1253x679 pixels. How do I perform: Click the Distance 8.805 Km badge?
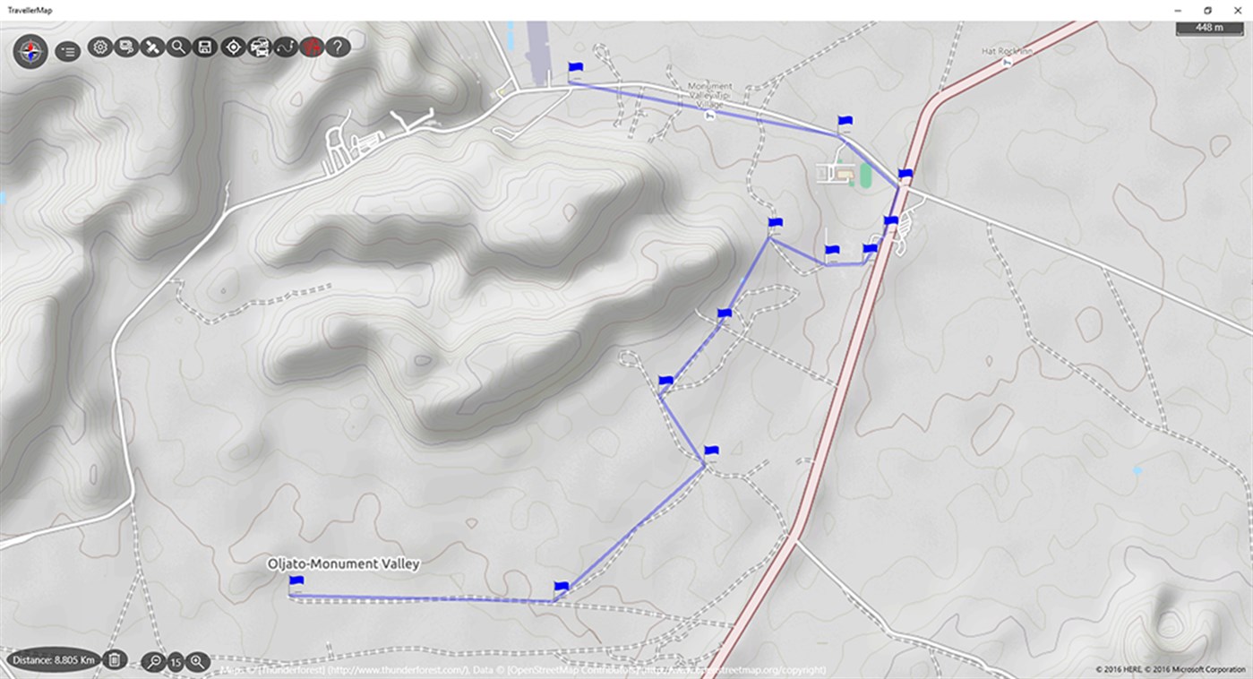(x=52, y=658)
